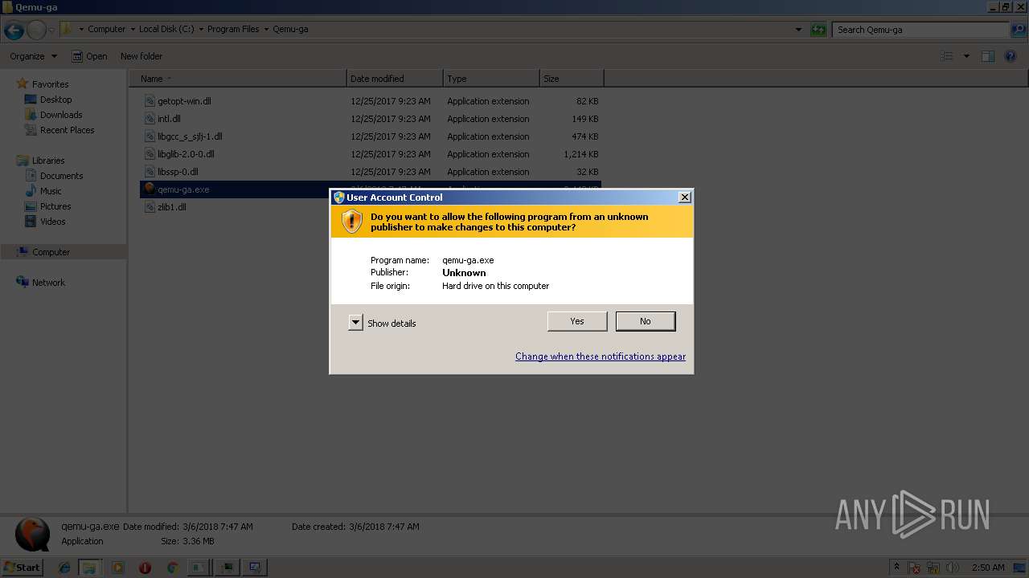Image resolution: width=1029 pixels, height=578 pixels.
Task: Click Qemu-ga breadcrumb
Action: click(x=290, y=29)
